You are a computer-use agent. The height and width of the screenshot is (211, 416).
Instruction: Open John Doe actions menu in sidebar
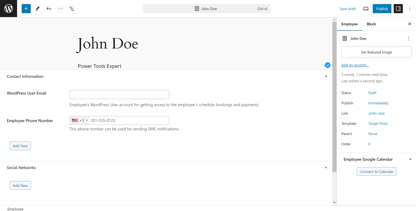click(408, 38)
